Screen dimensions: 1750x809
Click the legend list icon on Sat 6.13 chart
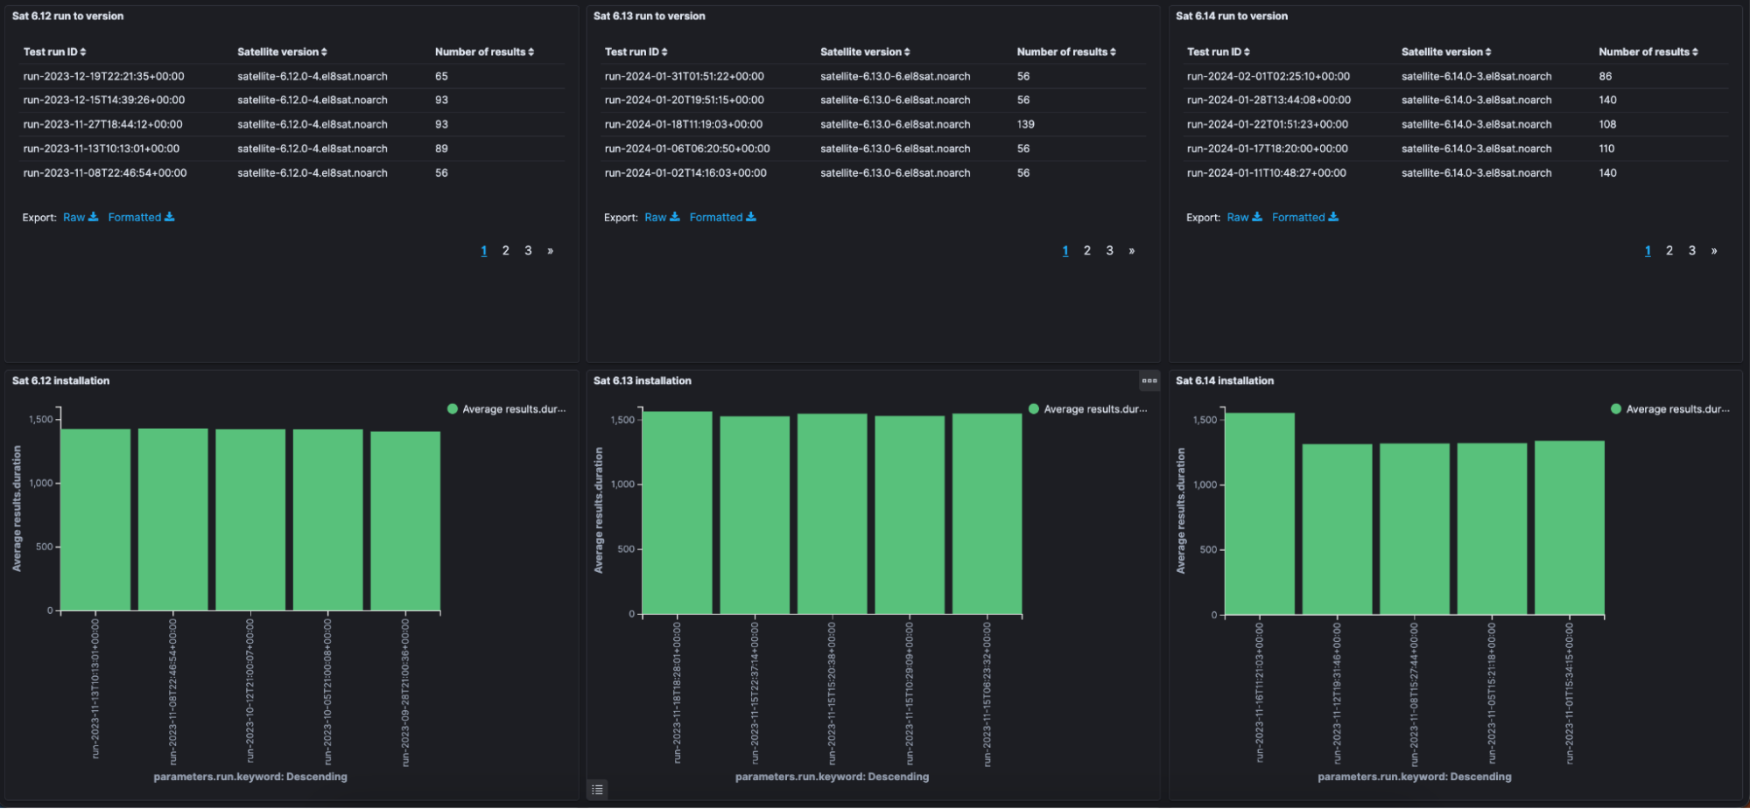tap(598, 790)
